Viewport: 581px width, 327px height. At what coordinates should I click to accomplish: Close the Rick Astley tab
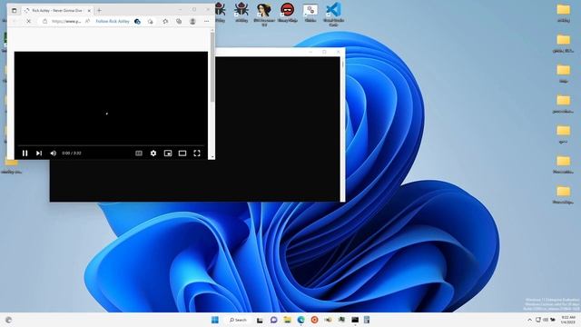[x=89, y=11]
